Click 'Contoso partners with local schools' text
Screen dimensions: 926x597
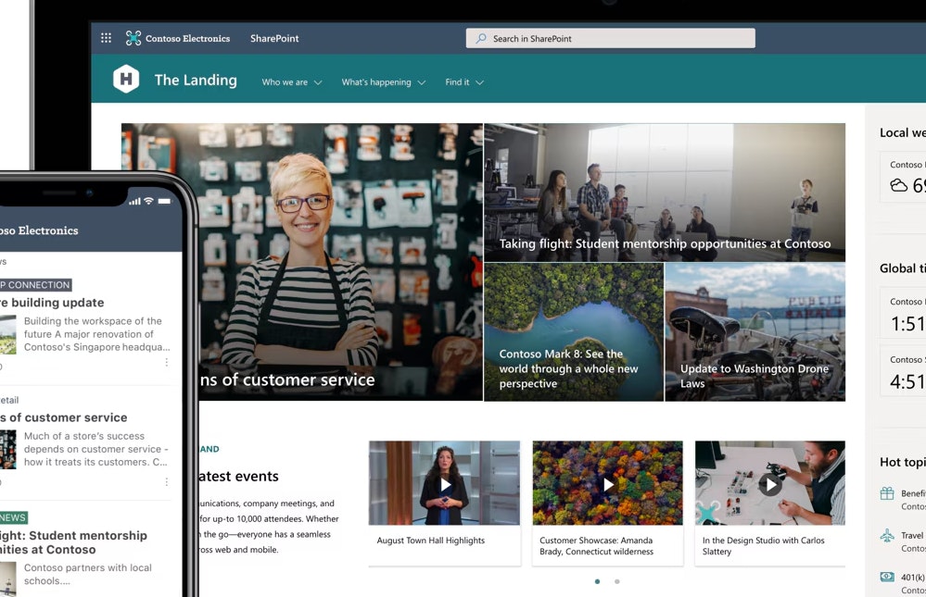[x=88, y=574]
